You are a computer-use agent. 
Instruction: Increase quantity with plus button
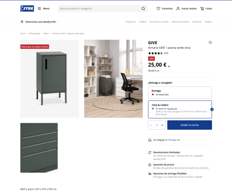click(x=162, y=125)
